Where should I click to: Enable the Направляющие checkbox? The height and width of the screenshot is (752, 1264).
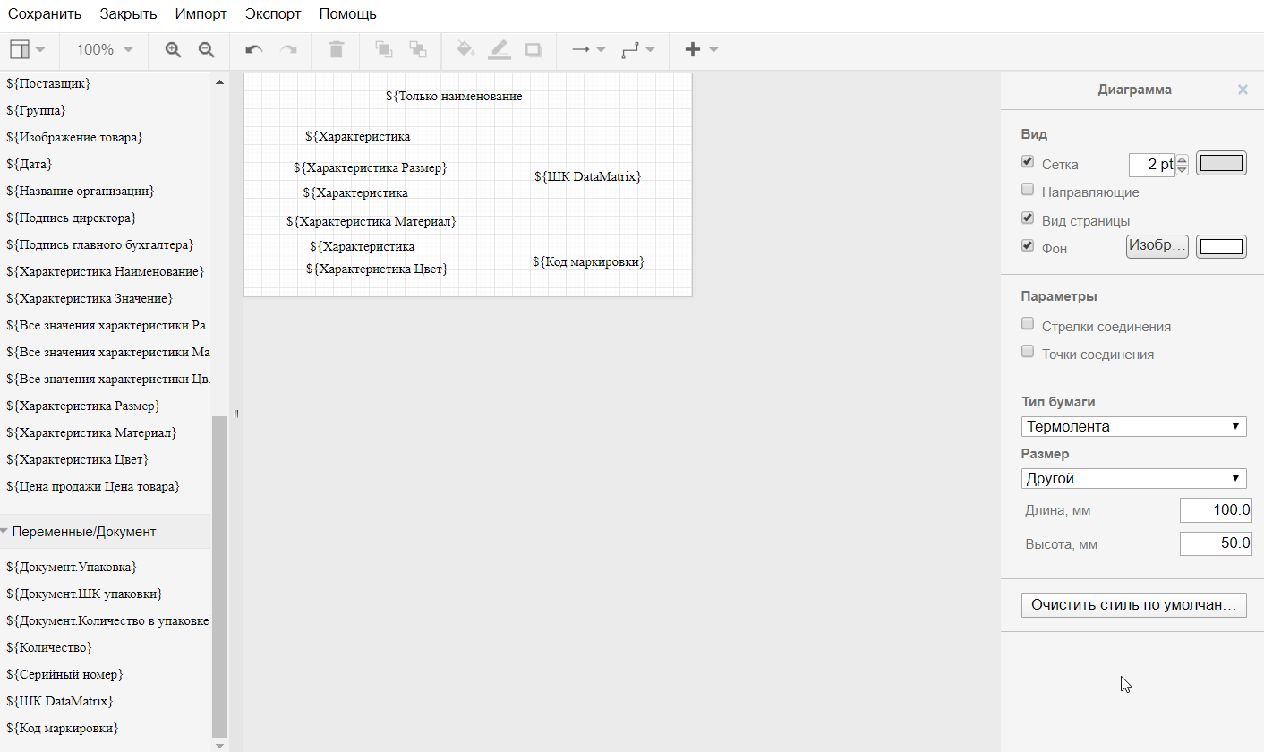1028,190
